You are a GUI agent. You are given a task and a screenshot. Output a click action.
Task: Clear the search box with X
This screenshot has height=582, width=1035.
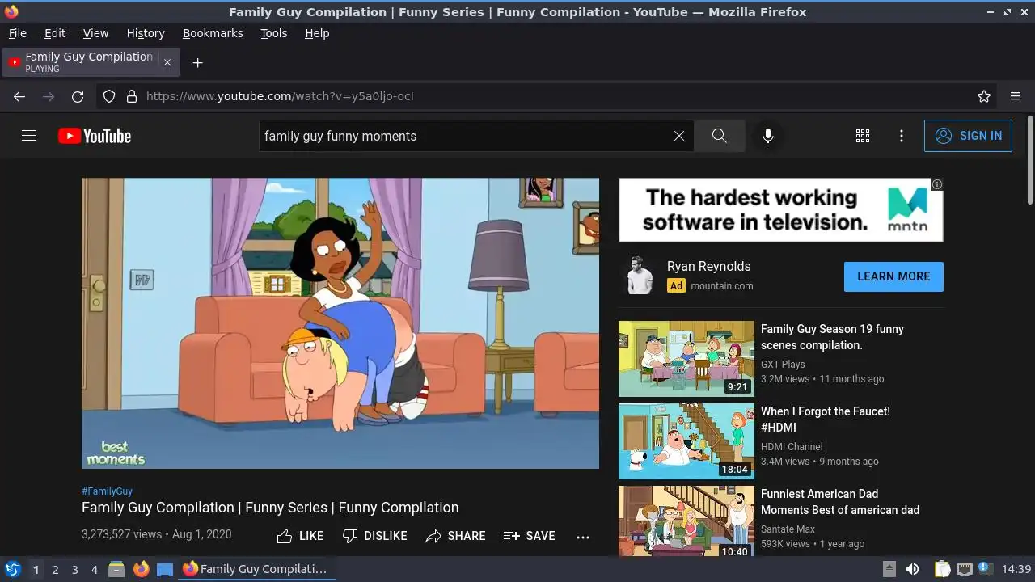pyautogui.click(x=679, y=136)
